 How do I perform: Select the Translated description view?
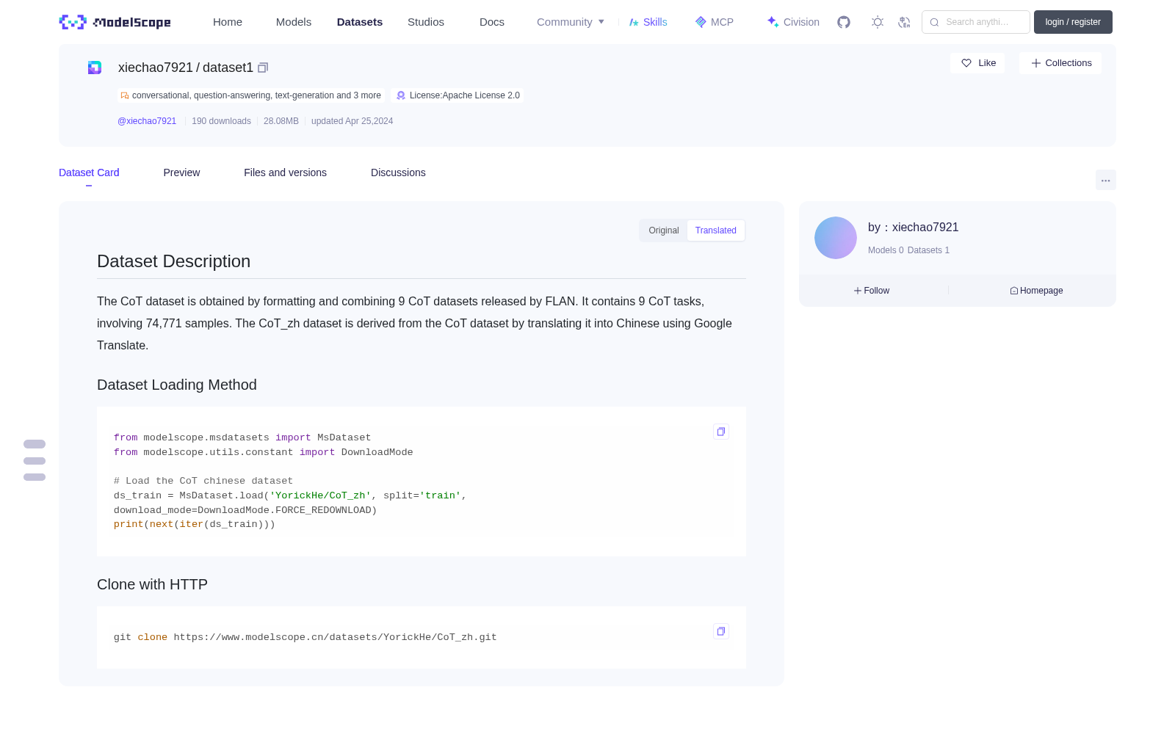click(716, 230)
